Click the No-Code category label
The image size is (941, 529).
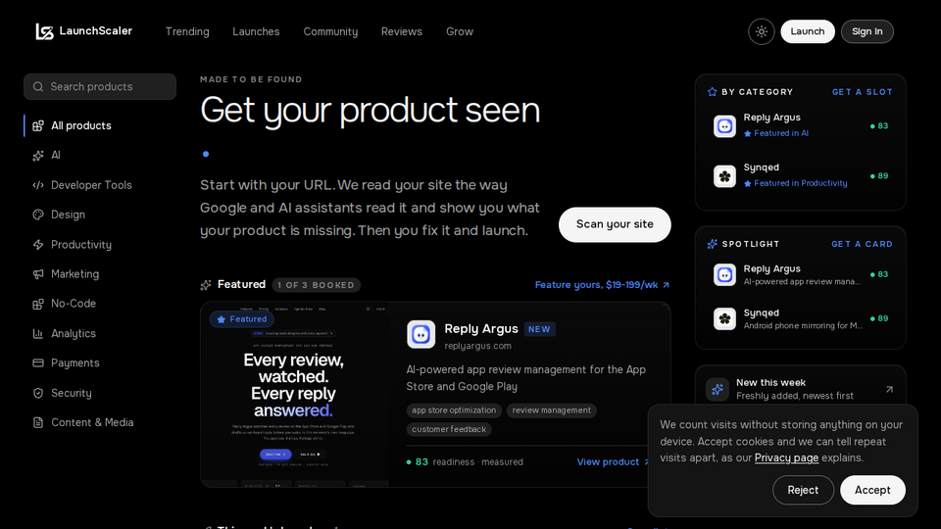(x=74, y=304)
